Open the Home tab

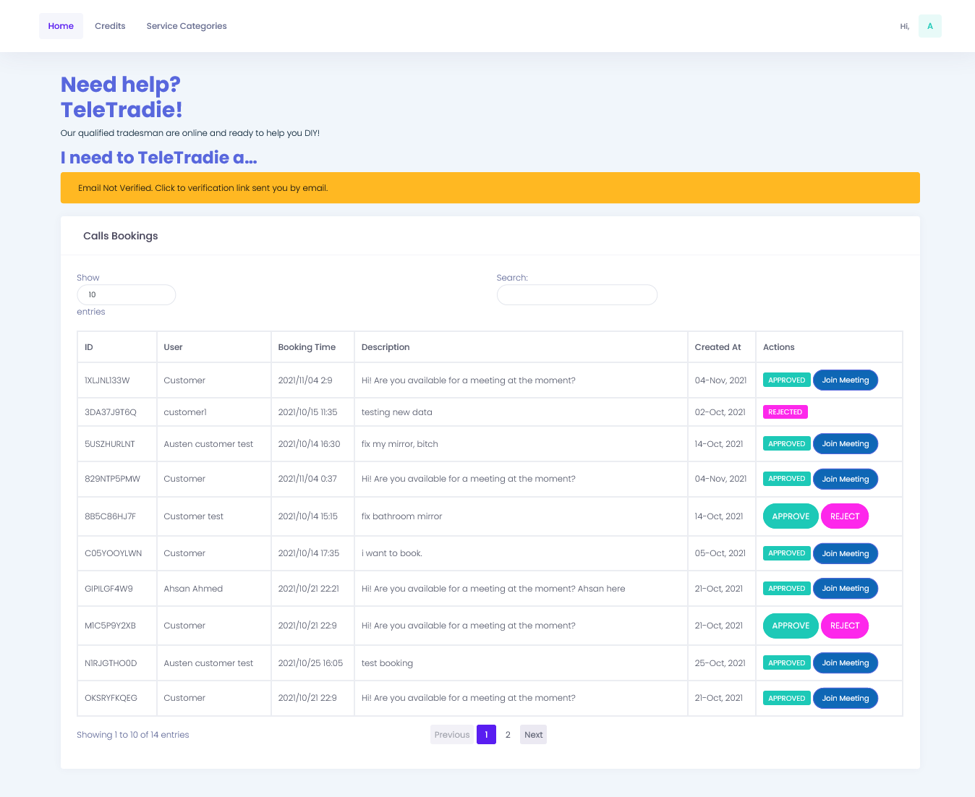point(61,26)
